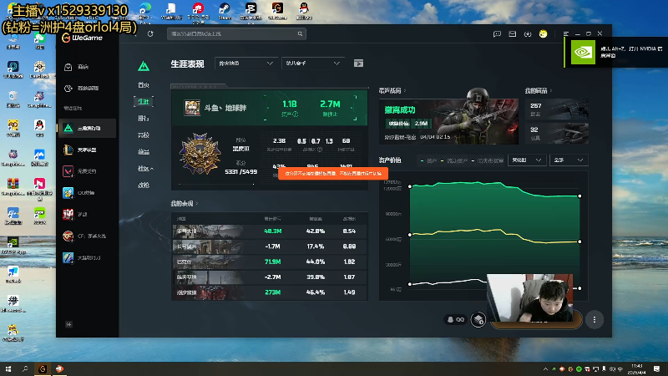Select the map row showing 273M
The width and height of the screenshot is (668, 376).
(x=270, y=292)
